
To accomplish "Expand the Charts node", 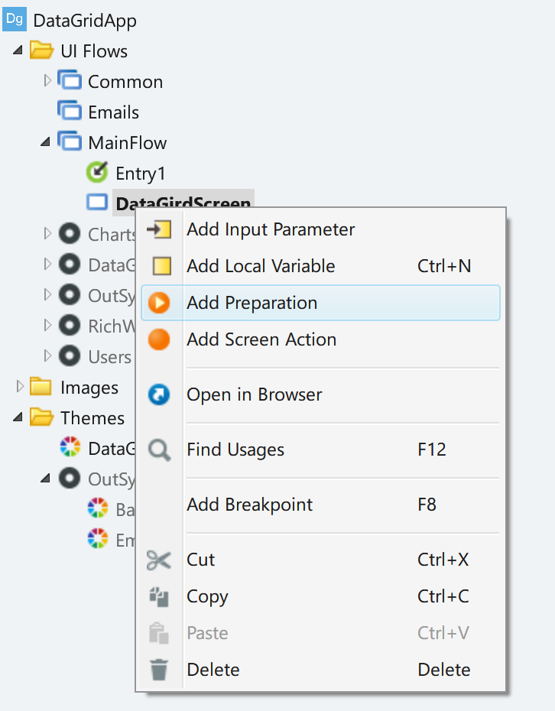I will [47, 233].
